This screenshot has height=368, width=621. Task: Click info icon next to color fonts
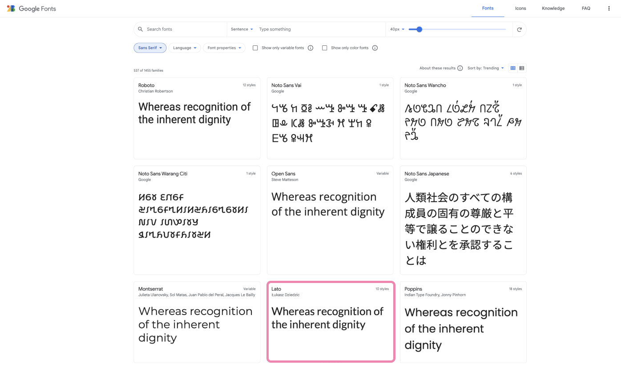[375, 48]
